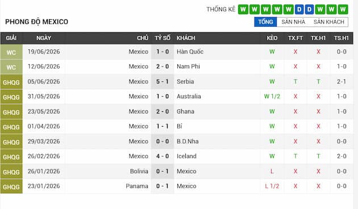Open the SÂN KHÁCH tab

[x=329, y=22]
